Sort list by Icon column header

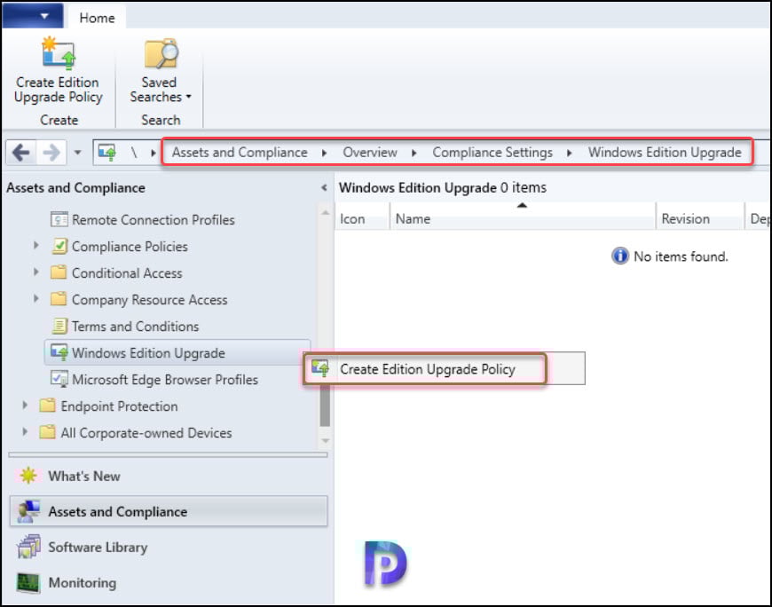(x=362, y=218)
